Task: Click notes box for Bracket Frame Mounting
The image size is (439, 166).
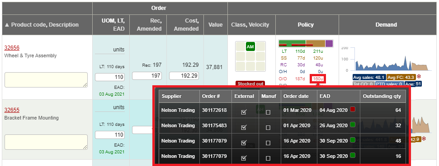Action: point(46,142)
